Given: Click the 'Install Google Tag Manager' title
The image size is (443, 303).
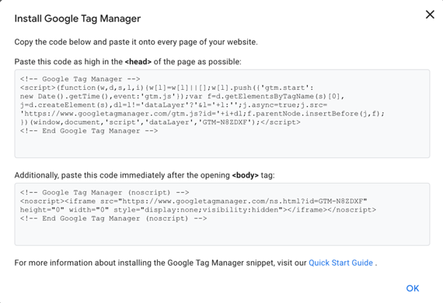Looking at the screenshot, I should pyautogui.click(x=78, y=19).
